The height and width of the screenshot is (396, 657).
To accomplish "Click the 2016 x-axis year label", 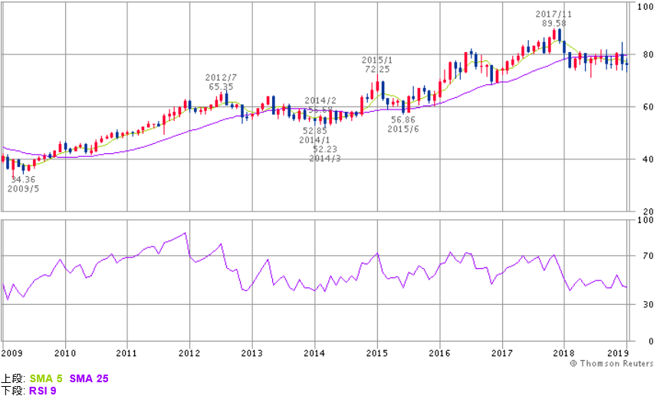I will coord(439,353).
